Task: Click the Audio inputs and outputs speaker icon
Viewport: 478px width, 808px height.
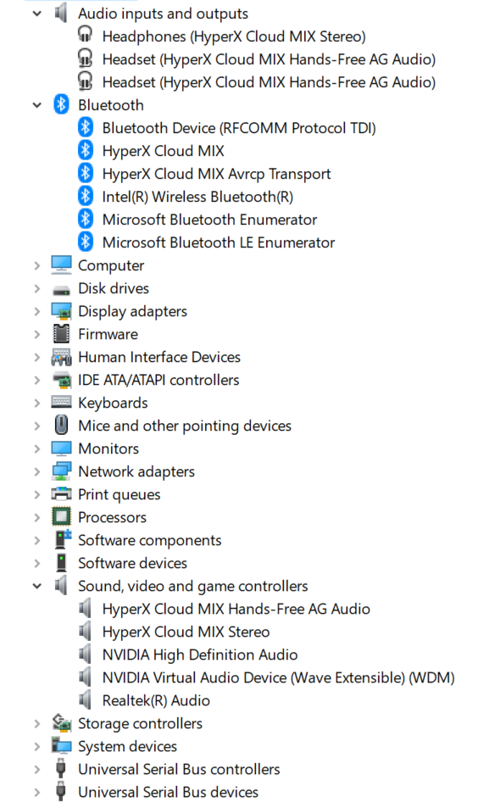Action: coord(61,13)
